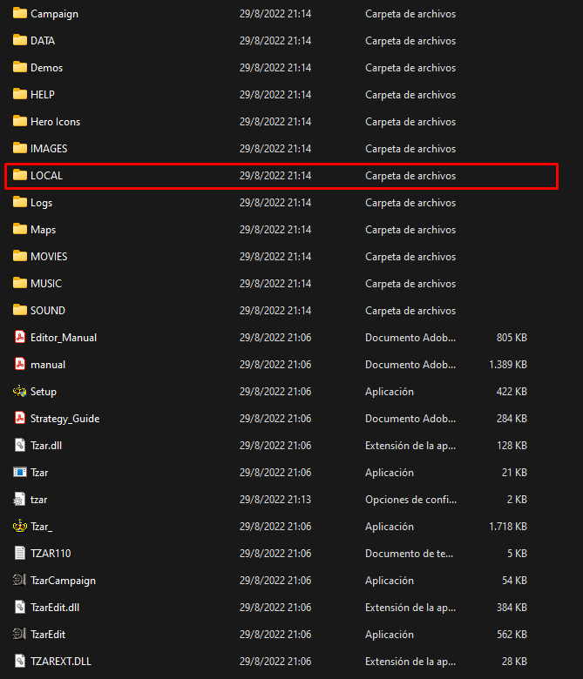Screen dimensions: 583x679
Task: Select the file name TzarCampaign
Action: pos(64,581)
